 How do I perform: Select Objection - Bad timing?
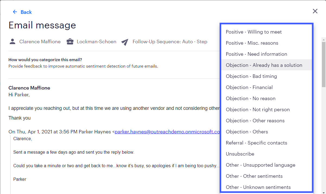coord(267,76)
